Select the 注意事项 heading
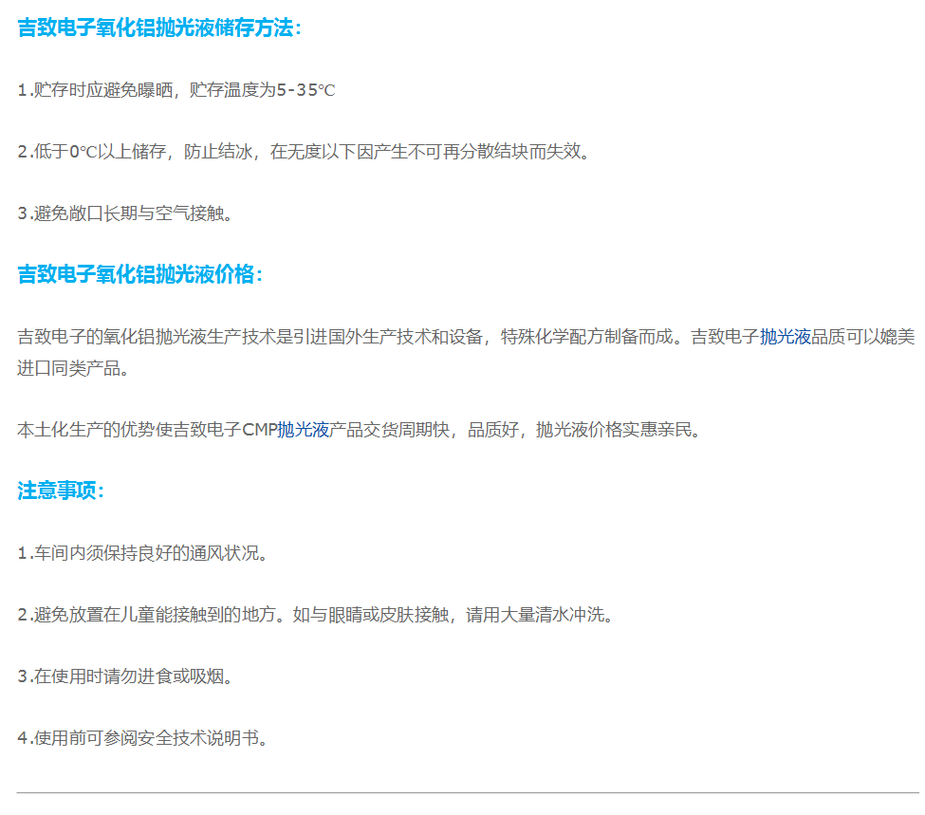Screen dimensions: 925x815 (x=61, y=491)
